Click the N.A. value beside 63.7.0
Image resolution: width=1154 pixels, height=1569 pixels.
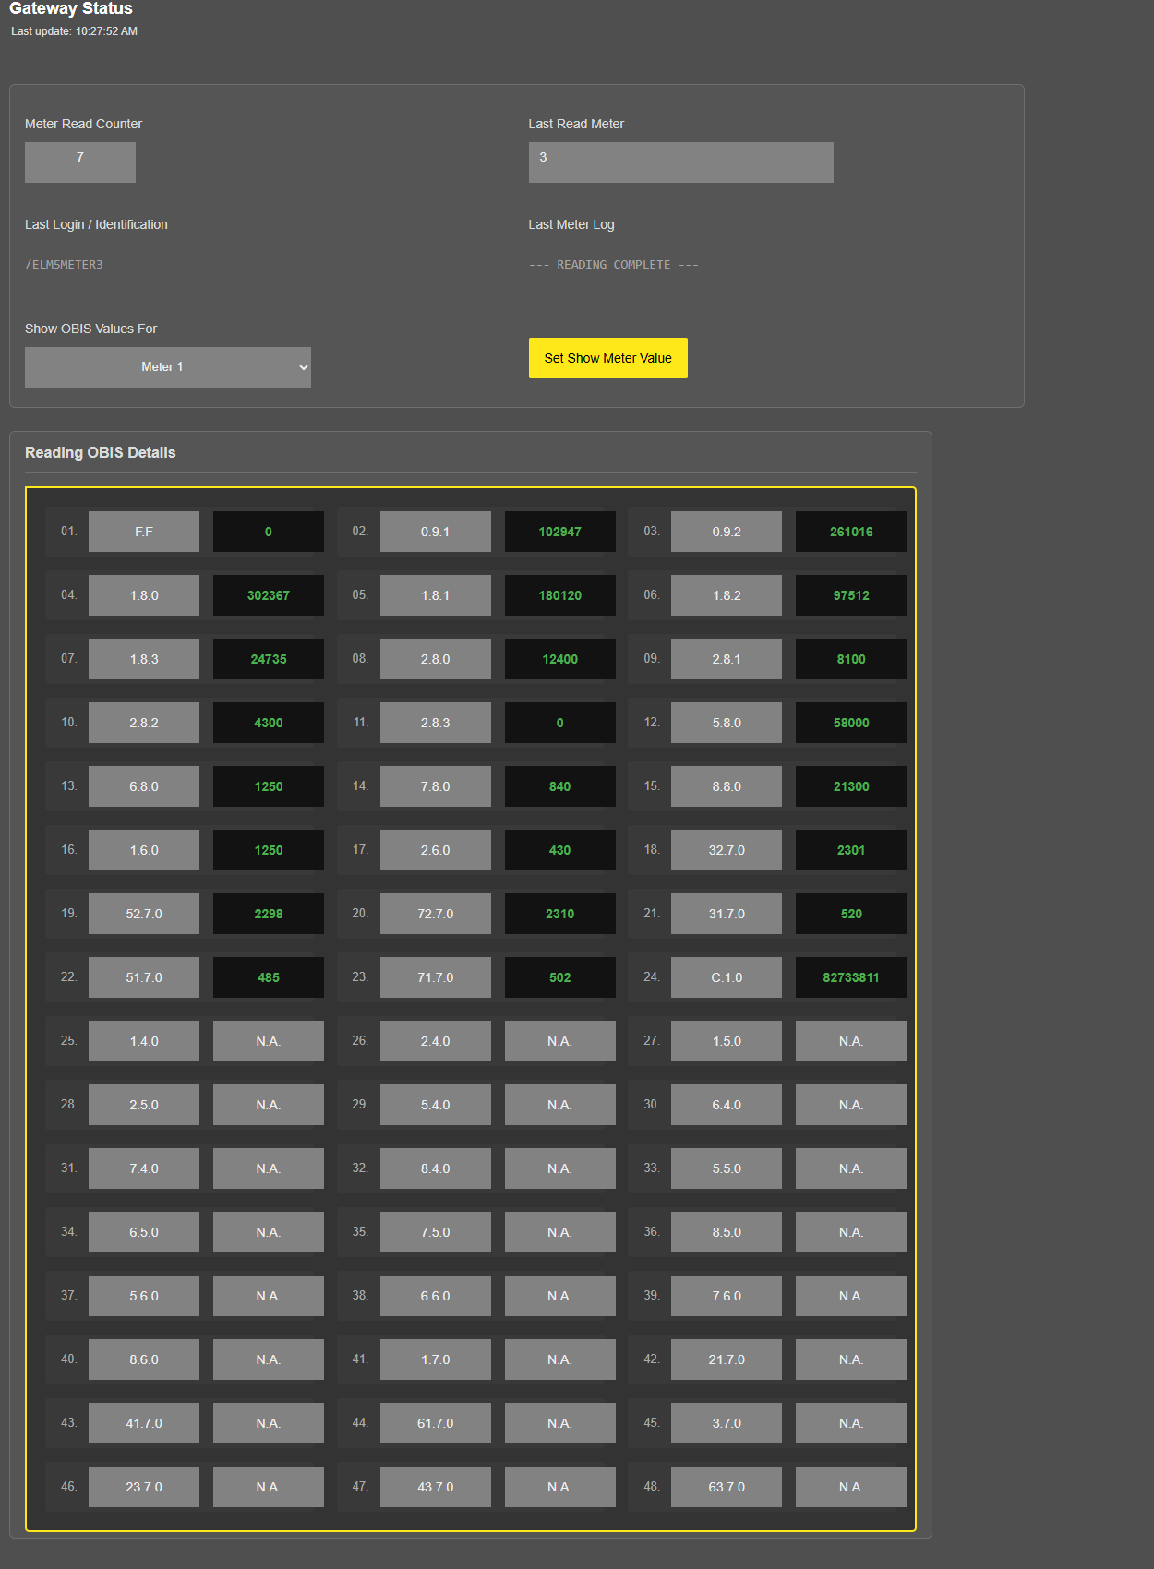[851, 1487]
